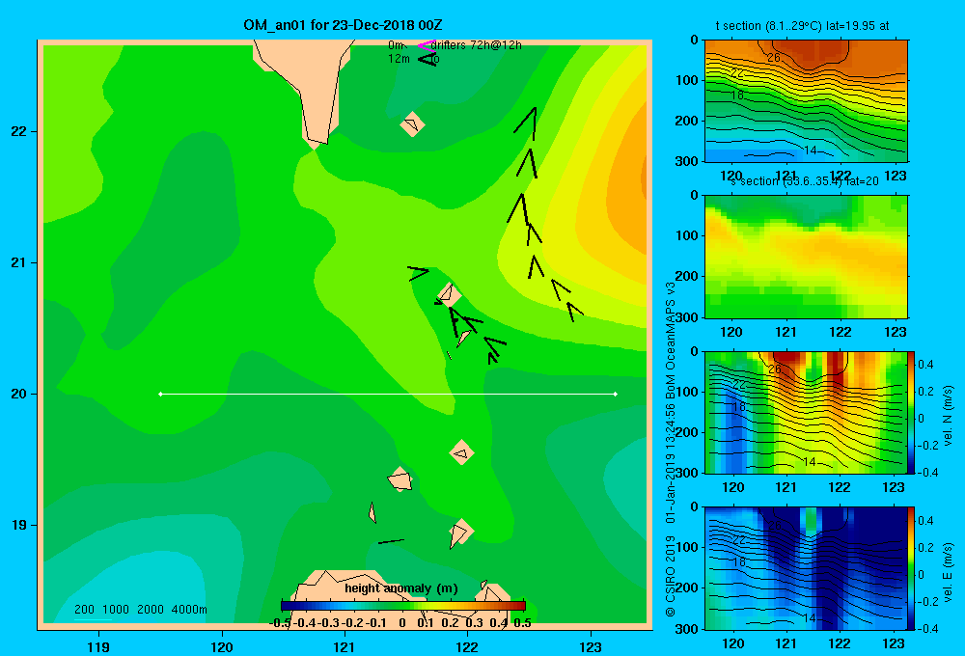965x656 pixels.
Task: Open the salinity section plot
Action: coord(806,257)
